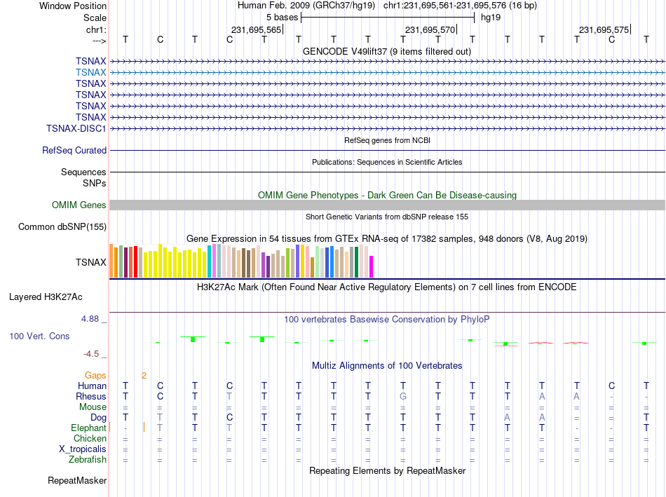Open the TSNAX-DISC1 gene track label
This screenshot has height=497, width=666.
pos(76,129)
